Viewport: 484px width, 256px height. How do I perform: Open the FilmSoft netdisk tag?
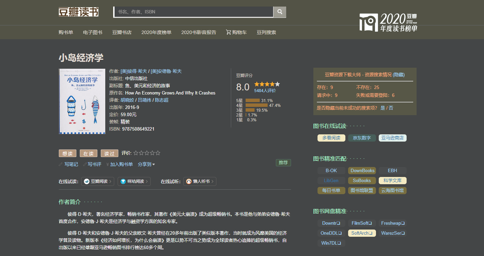coord(362,223)
